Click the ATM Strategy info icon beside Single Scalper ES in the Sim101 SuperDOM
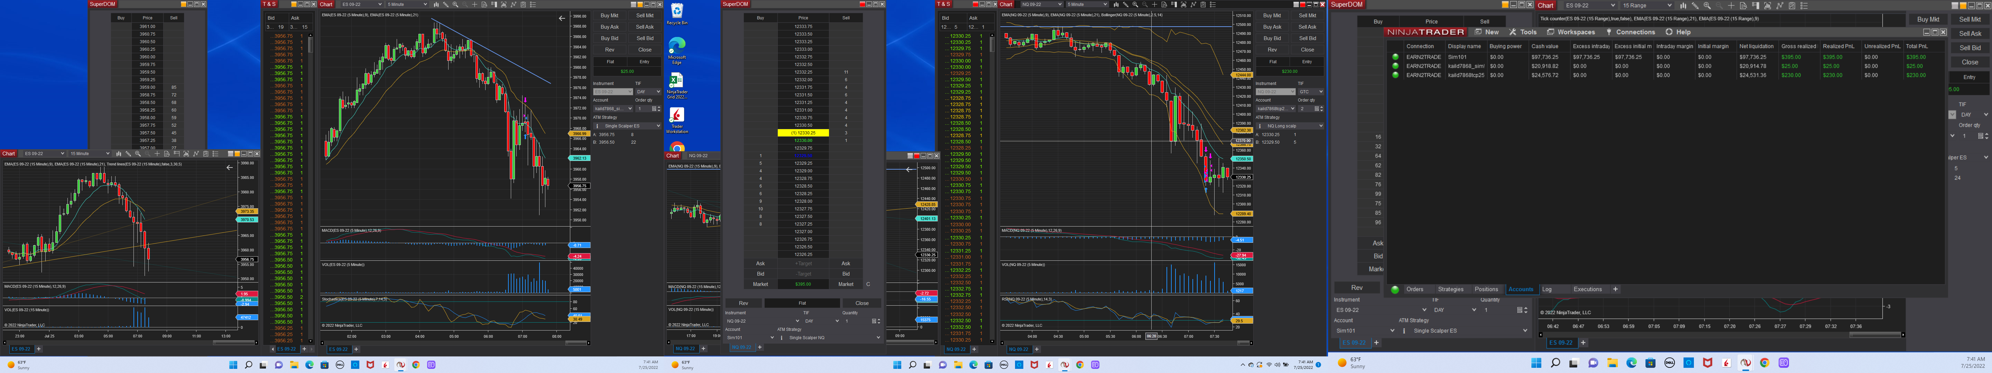Screen dimensions: 1992x373 pos(1404,331)
